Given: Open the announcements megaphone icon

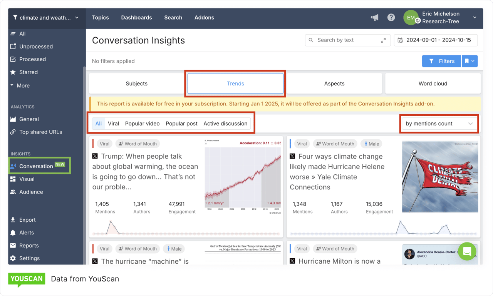Looking at the screenshot, I should 374,17.
